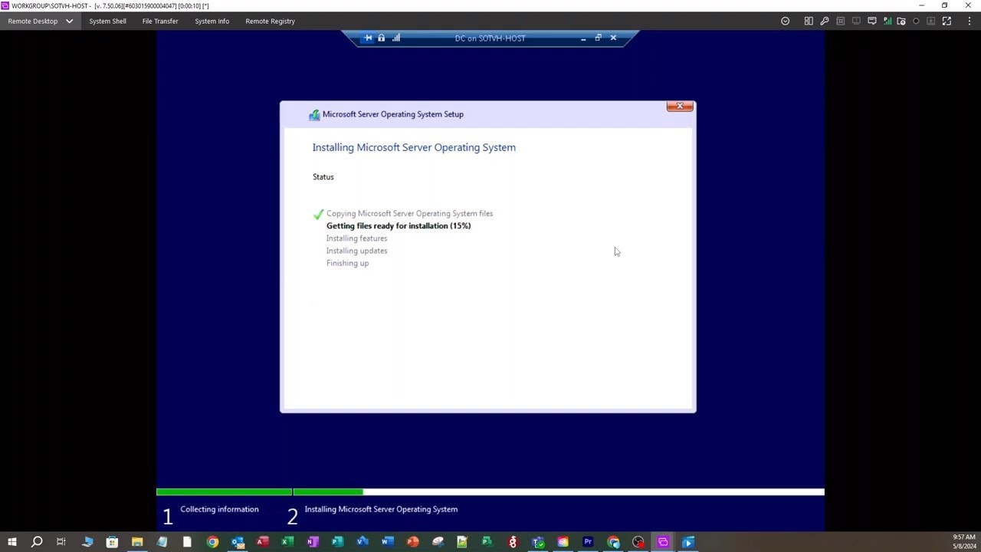Open Publisher from the taskbar

click(337, 543)
